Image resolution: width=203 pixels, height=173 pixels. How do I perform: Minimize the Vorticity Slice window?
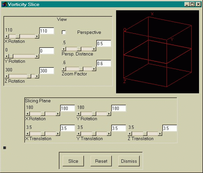click(x=187, y=4)
